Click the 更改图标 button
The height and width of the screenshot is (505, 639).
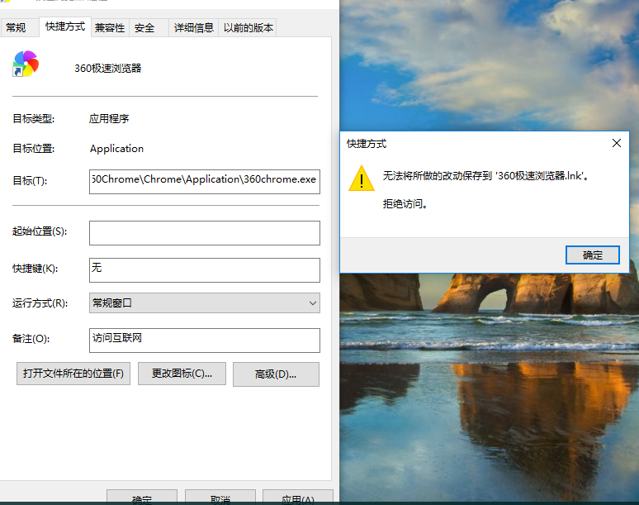coord(182,374)
